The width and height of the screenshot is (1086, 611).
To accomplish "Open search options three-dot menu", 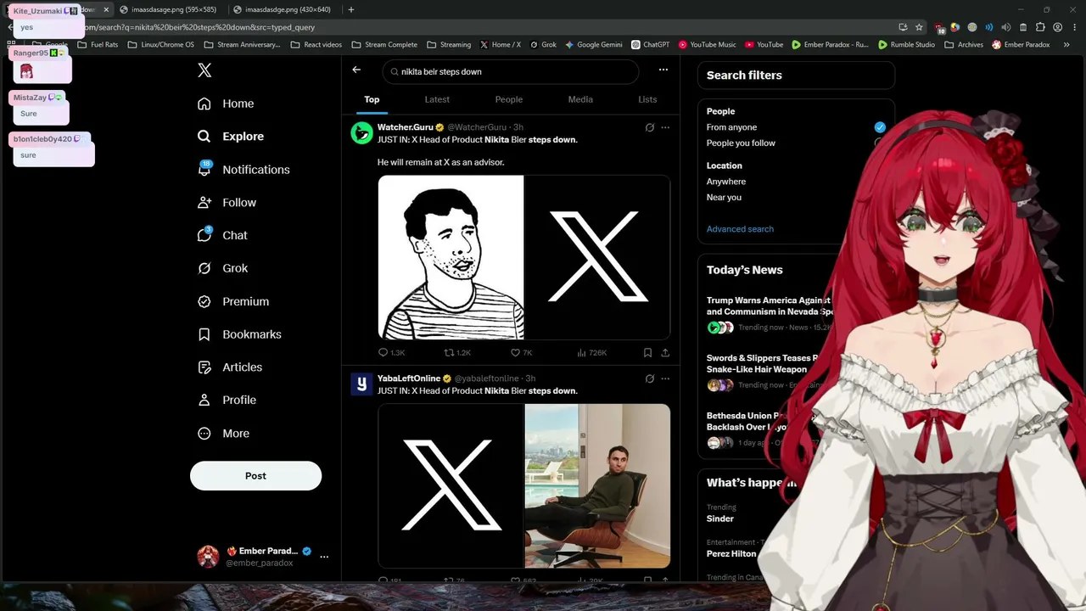I will pyautogui.click(x=663, y=70).
